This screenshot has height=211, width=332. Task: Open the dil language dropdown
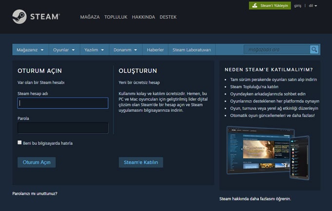[312, 6]
